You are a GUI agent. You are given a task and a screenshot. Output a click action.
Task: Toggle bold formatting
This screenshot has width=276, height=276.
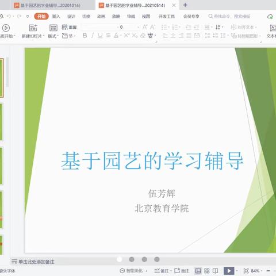click(85, 36)
